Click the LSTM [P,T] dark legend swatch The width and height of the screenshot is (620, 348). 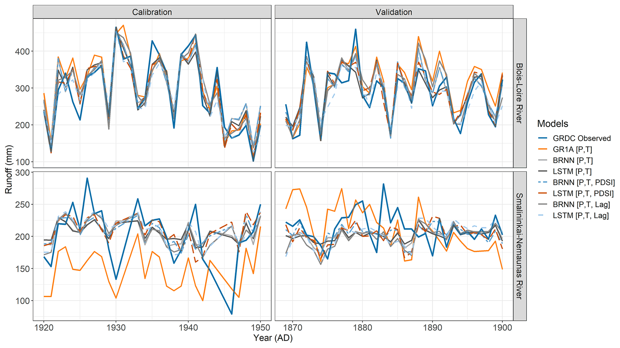tap(543, 171)
